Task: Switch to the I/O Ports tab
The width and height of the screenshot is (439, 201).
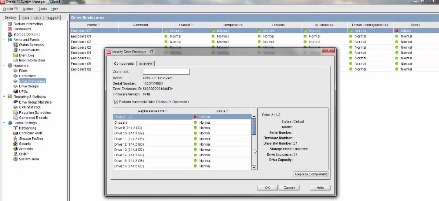Action: coord(146,64)
